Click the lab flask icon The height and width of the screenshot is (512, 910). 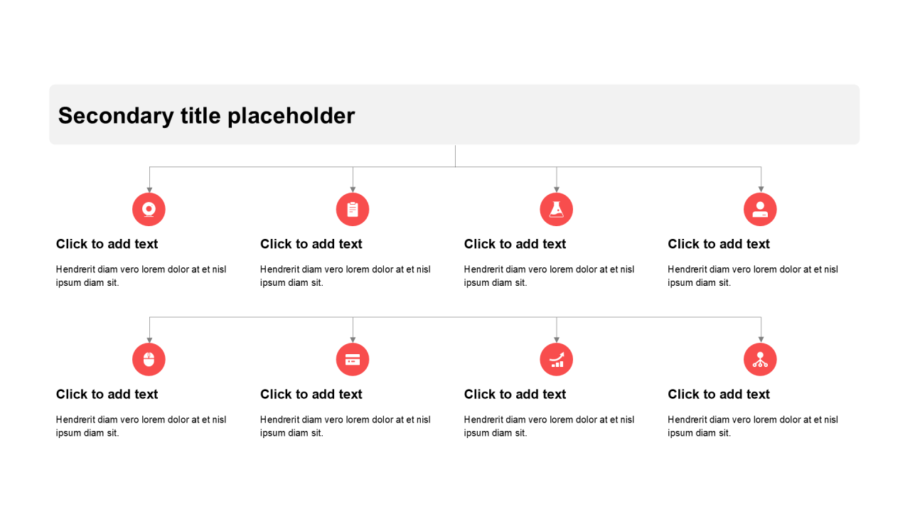pyautogui.click(x=556, y=210)
